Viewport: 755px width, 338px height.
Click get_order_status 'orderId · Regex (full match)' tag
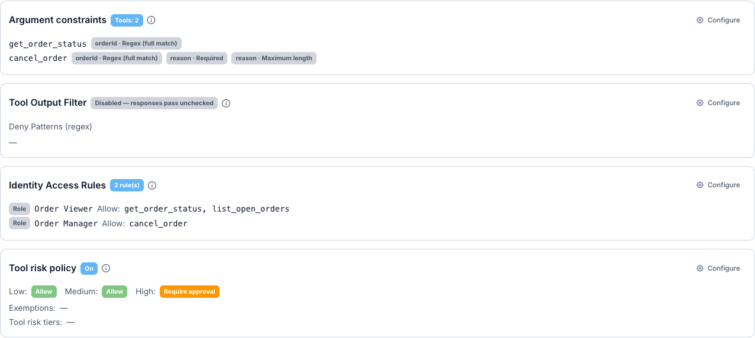pyautogui.click(x=136, y=43)
